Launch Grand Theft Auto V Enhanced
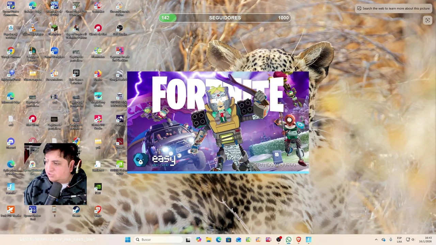 76,9
